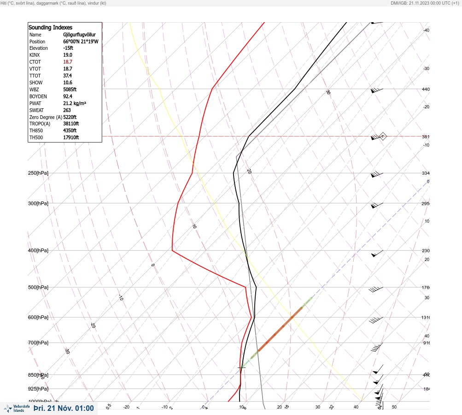Click the 250[hPa] pressure label
Viewport: 462px width, 415px height.
38,173
